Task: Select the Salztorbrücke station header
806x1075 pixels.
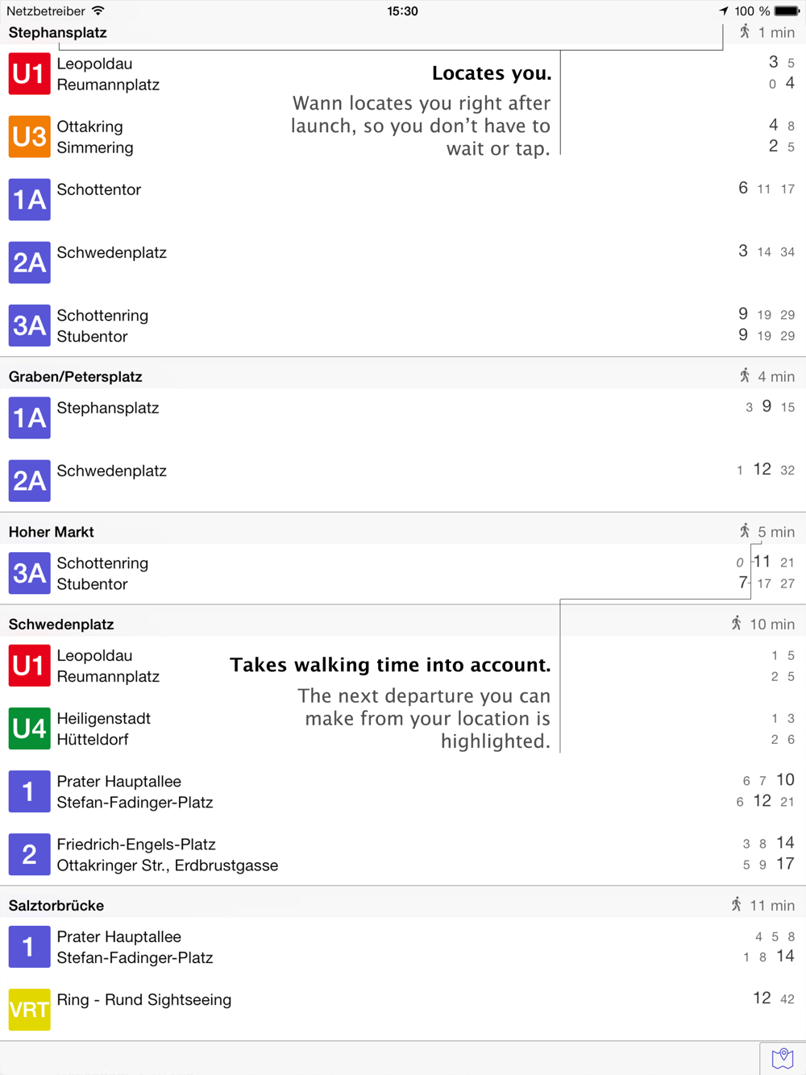Action: 403,905
